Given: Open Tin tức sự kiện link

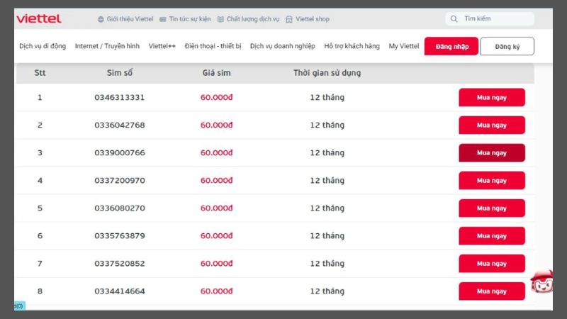Looking at the screenshot, I should tap(190, 19).
